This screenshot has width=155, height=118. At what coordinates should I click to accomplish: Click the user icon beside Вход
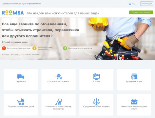coord(130,4)
